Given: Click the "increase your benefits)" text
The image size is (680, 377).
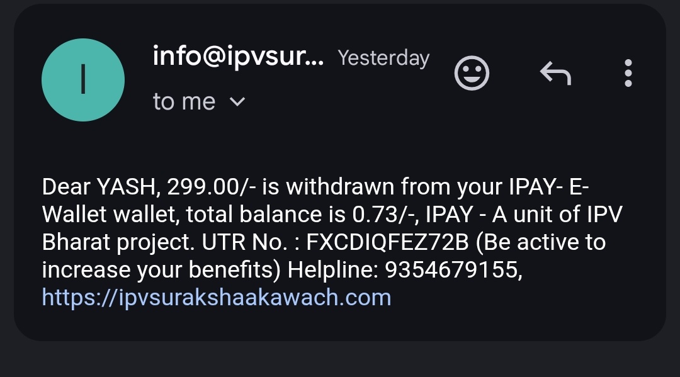Looking at the screenshot, I should click(161, 269).
